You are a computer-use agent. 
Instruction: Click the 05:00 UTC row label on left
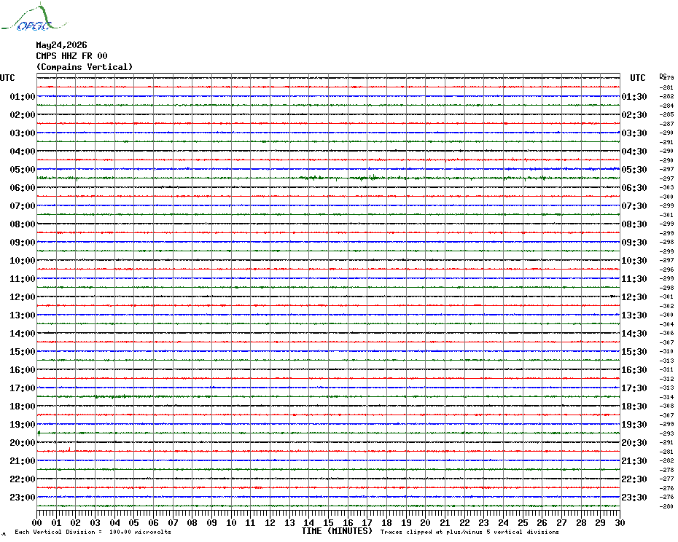(23, 170)
